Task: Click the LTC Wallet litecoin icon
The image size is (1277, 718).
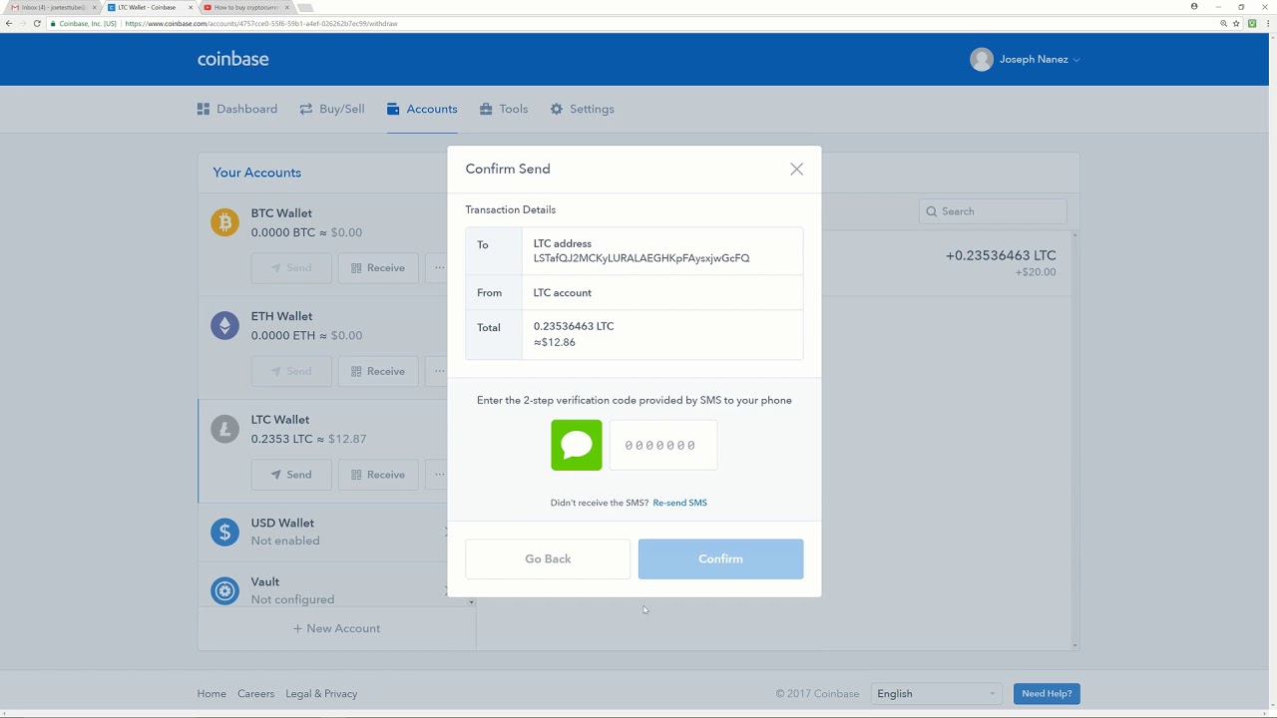Action: pos(224,429)
